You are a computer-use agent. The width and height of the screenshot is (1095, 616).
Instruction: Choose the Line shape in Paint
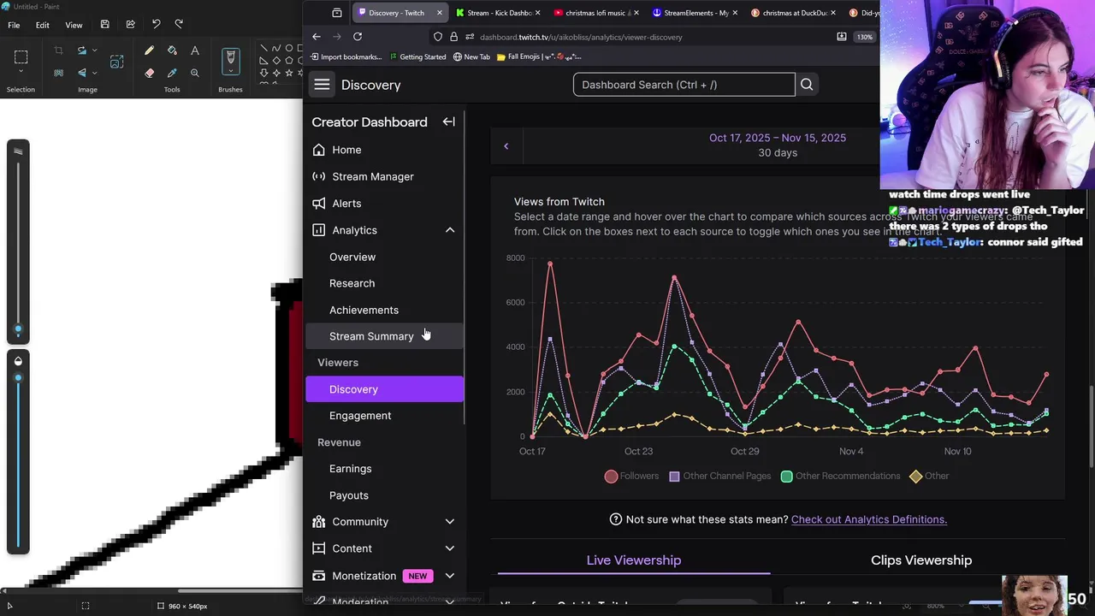pyautogui.click(x=263, y=48)
